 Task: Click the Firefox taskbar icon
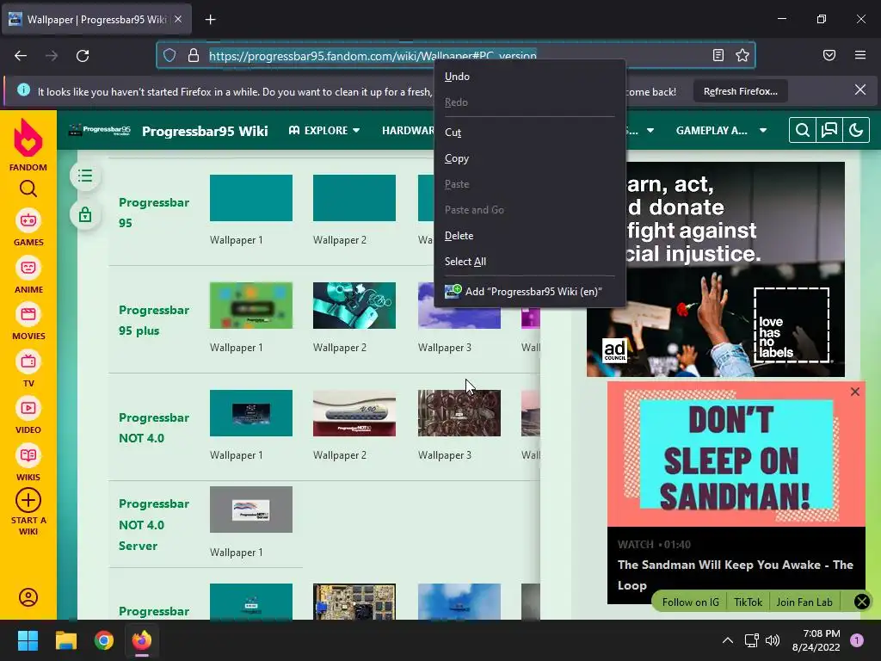pyautogui.click(x=142, y=640)
